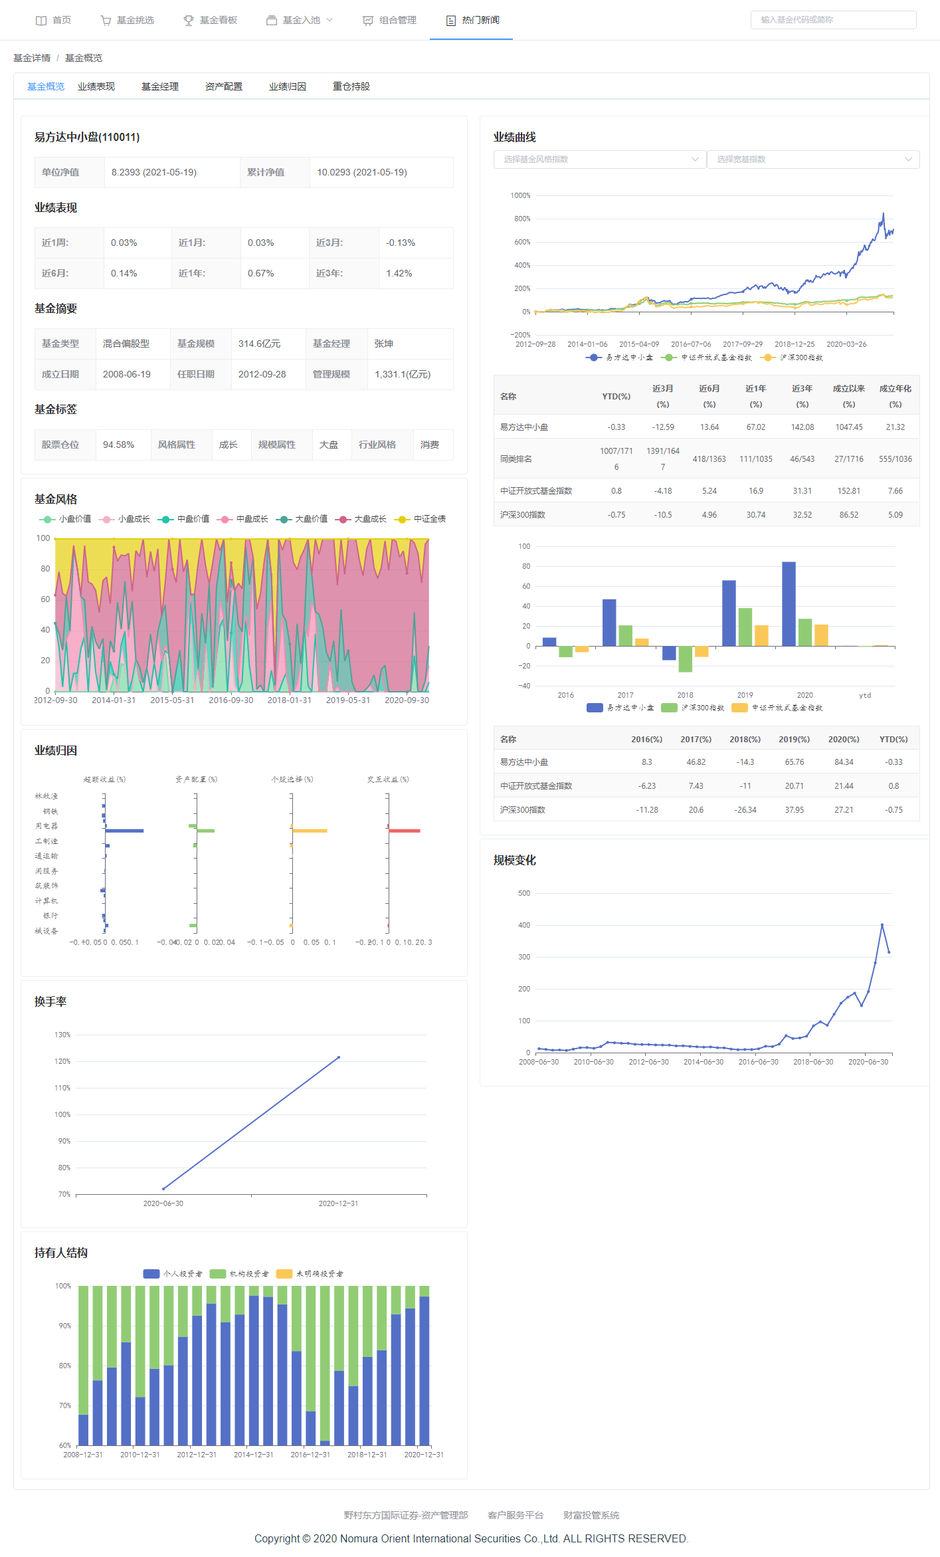Viewport: 940px width, 1557px height.
Task: Open the 资产配置 tab
Action: coord(224,86)
